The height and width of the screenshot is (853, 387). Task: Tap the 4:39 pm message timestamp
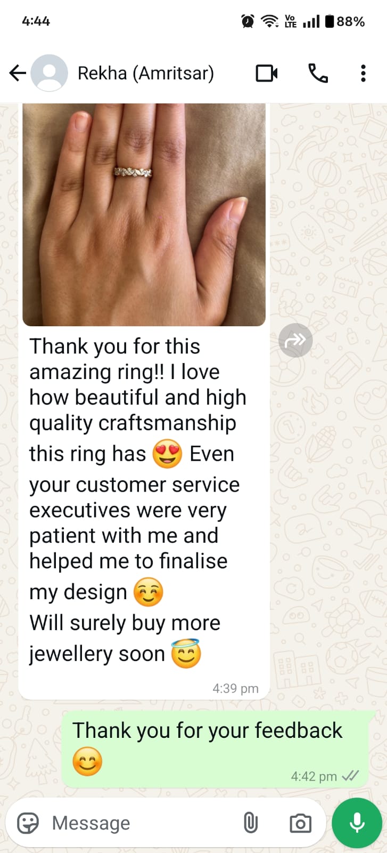point(235,688)
